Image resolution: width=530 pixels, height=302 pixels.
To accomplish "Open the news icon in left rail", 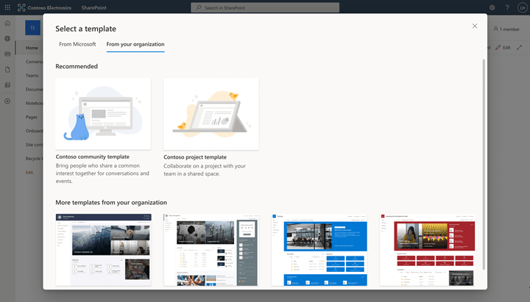I will pyautogui.click(x=7, y=54).
